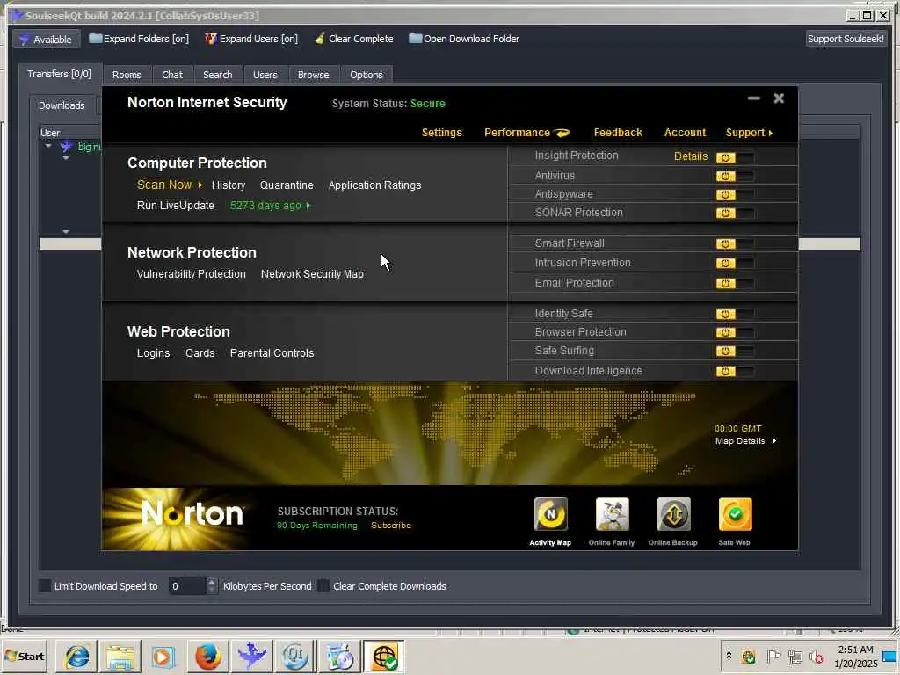Open the Online Backup icon
The height and width of the screenshot is (675, 900).
(673, 514)
